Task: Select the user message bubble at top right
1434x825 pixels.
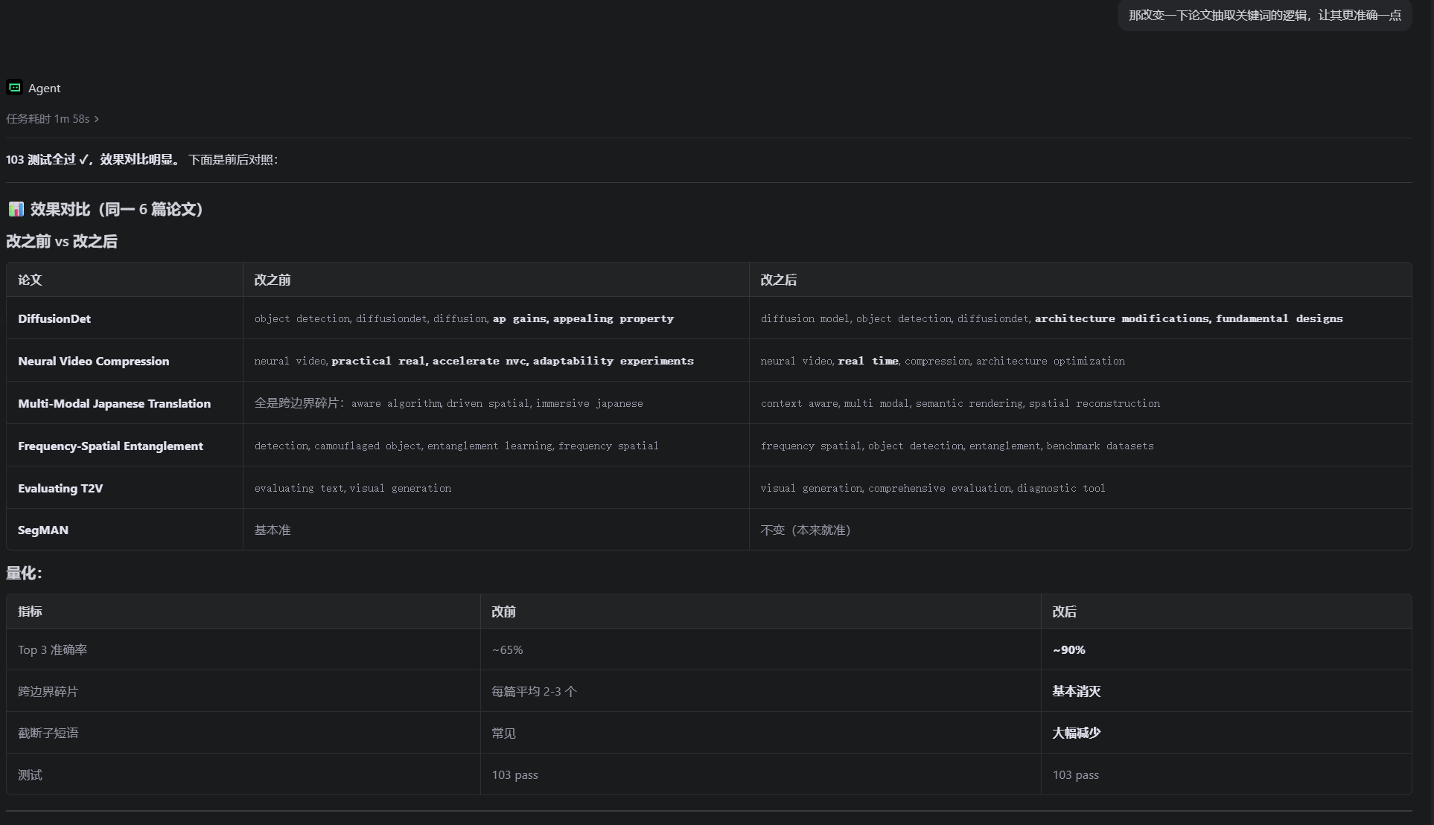Action: coord(1264,15)
